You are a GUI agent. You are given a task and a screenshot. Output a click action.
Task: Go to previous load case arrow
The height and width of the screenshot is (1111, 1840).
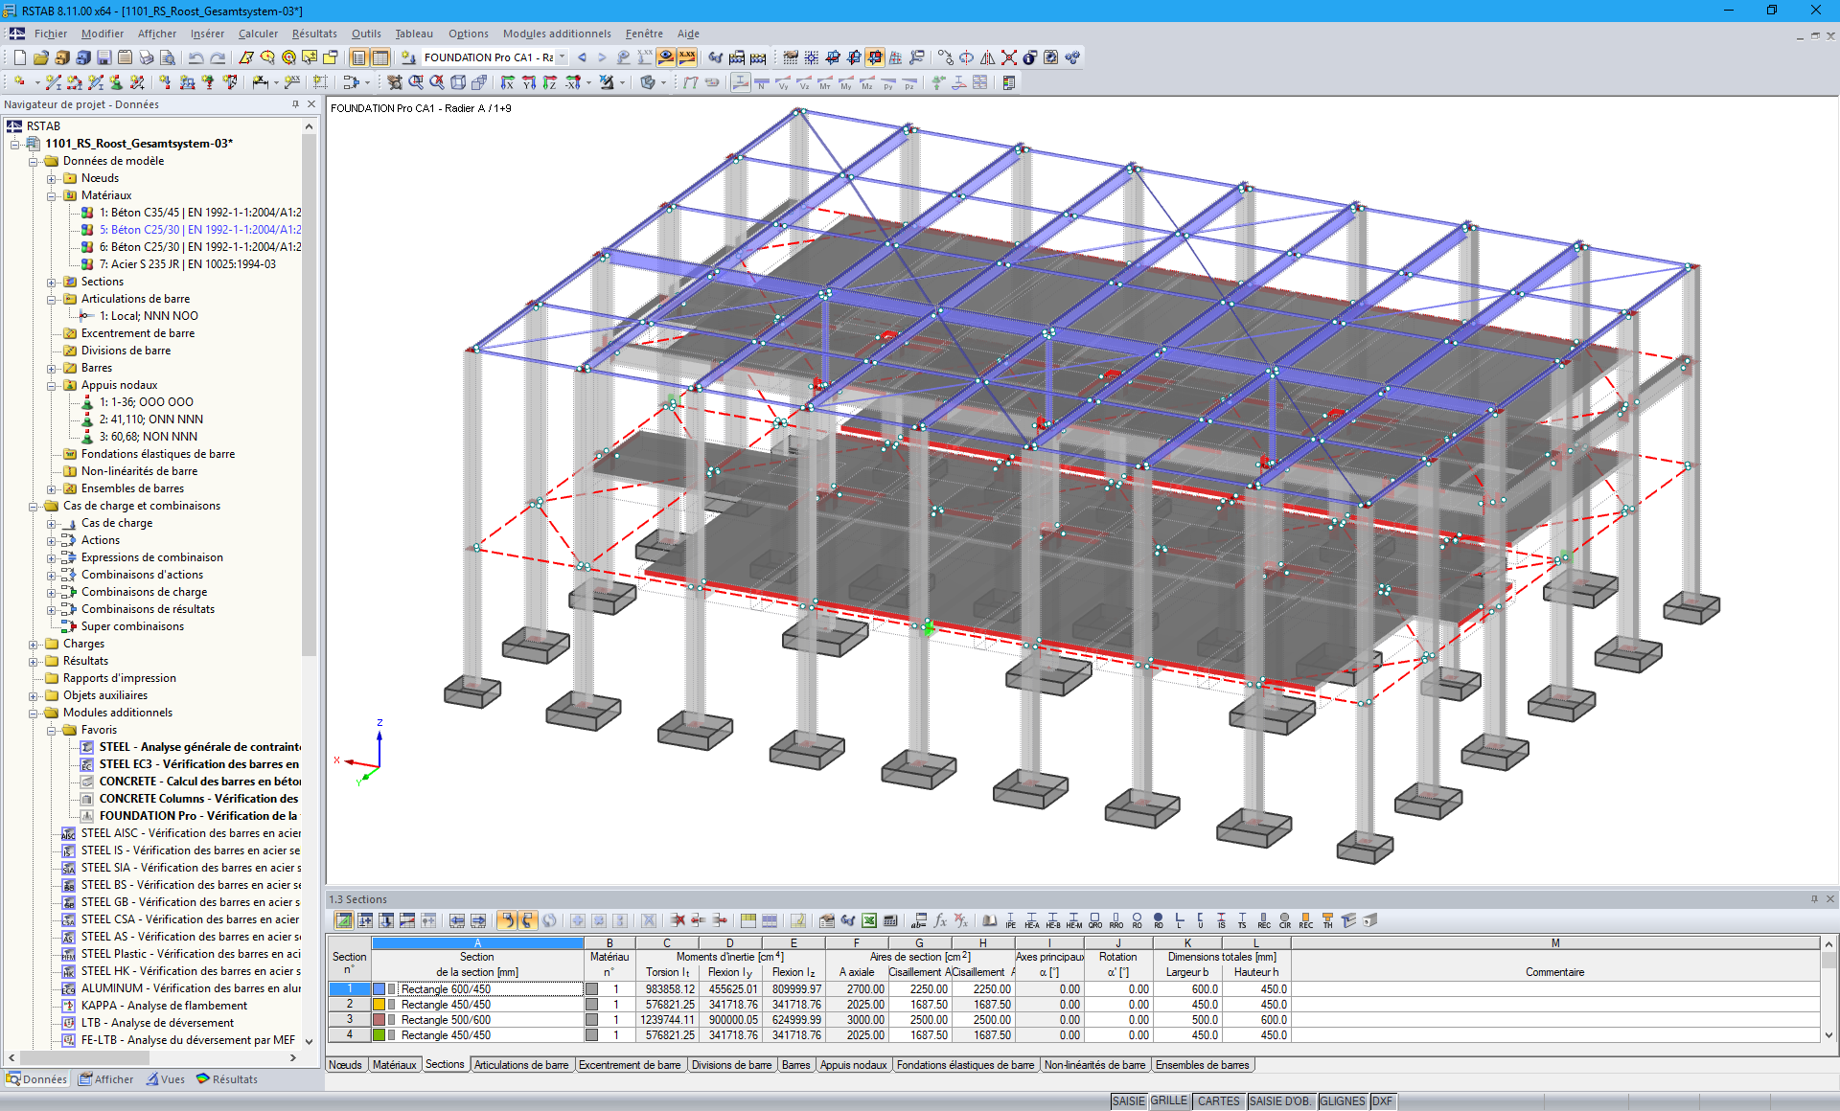click(582, 57)
